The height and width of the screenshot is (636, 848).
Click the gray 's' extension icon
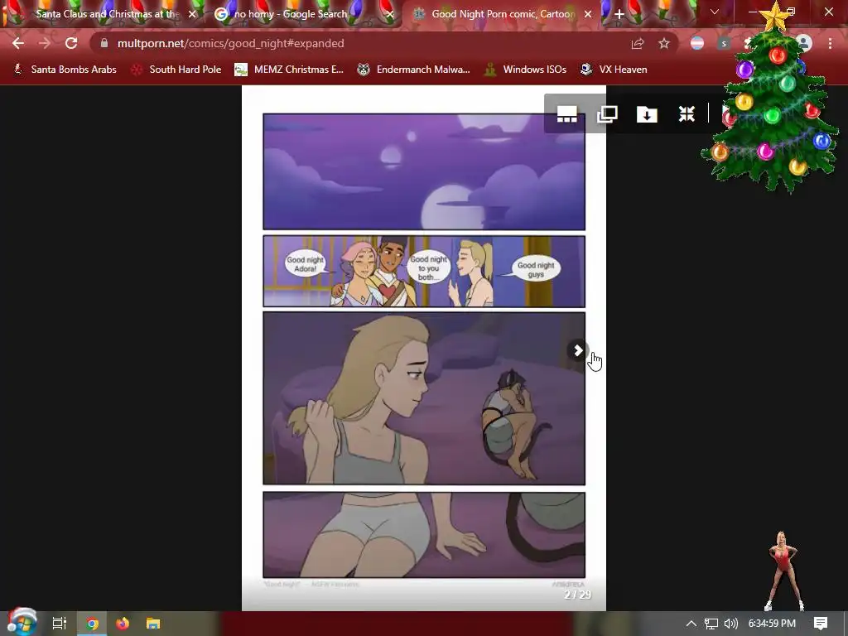724,43
